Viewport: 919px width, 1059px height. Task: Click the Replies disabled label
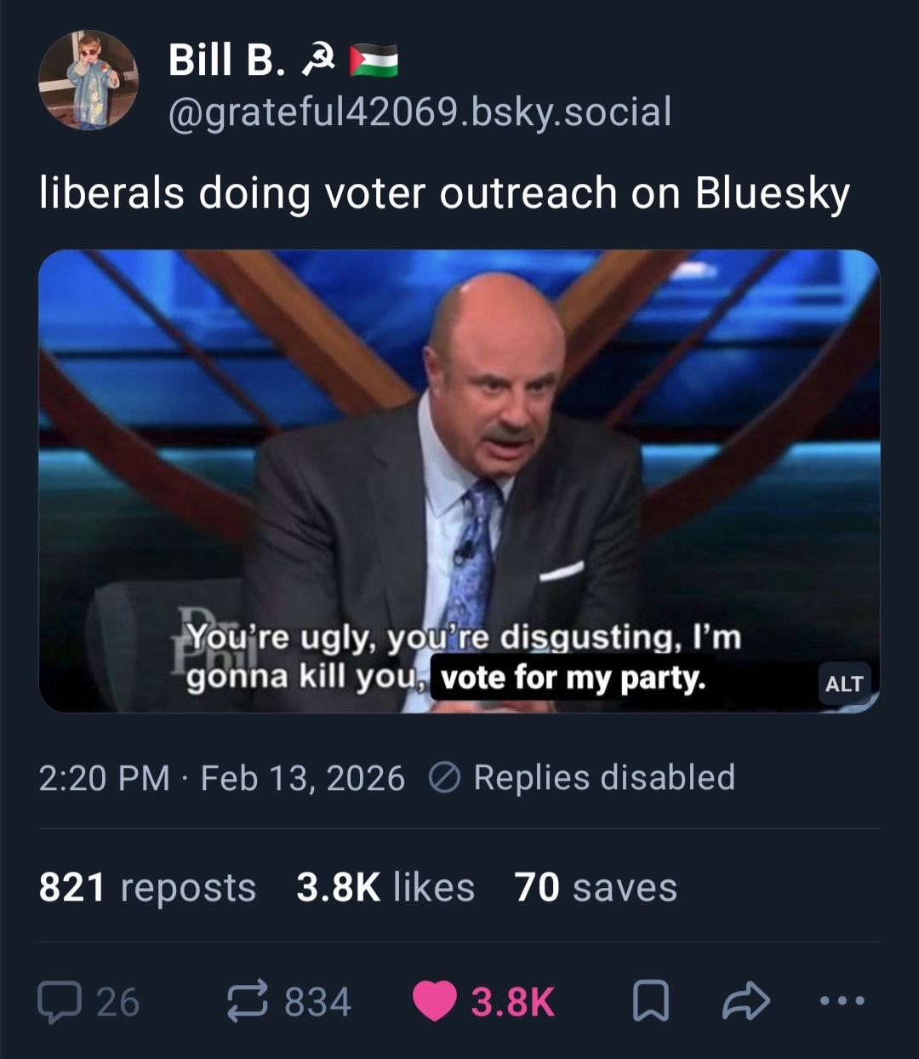point(604,778)
